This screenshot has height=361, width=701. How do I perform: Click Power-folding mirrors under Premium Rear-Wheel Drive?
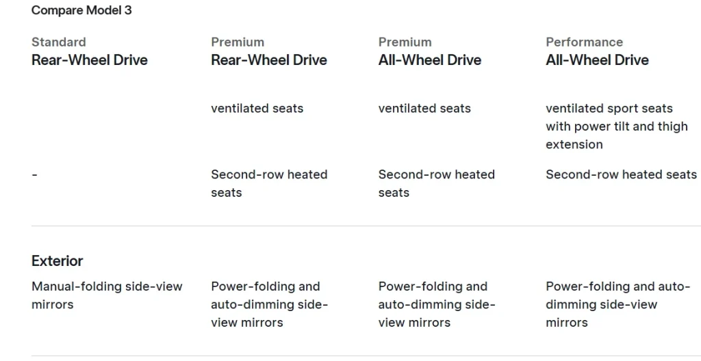(269, 304)
